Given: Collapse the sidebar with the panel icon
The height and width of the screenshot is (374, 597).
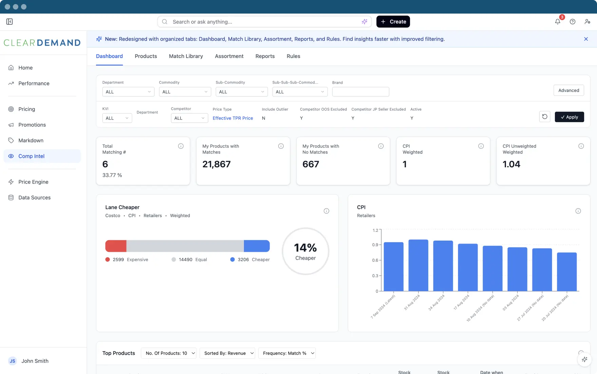Looking at the screenshot, I should coord(9,22).
